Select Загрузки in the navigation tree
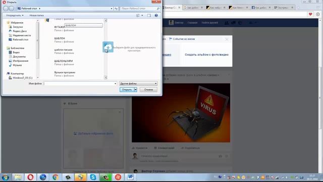Viewport: 323px width, 182px height. click(x=18, y=27)
